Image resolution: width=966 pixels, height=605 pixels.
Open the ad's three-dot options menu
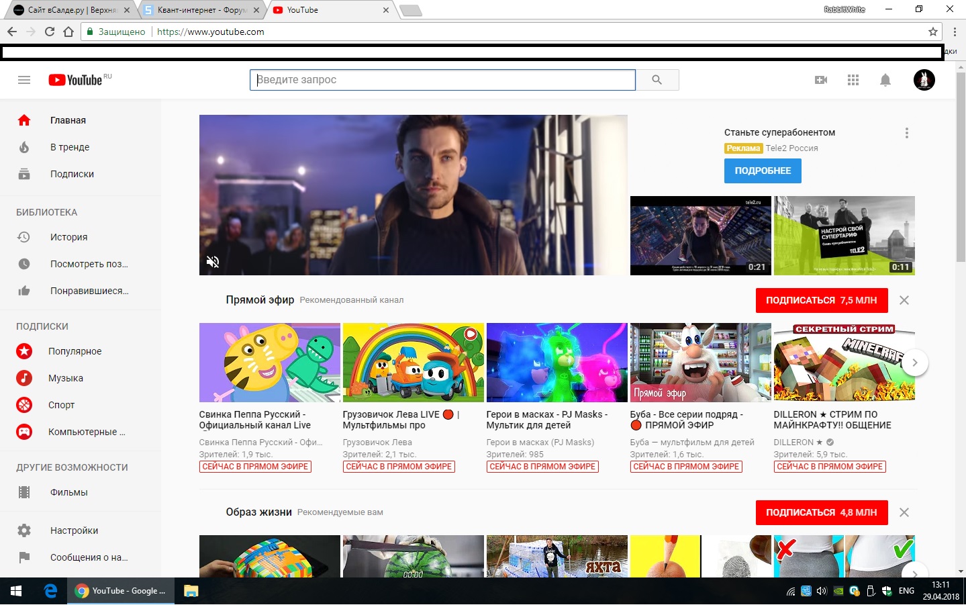(906, 133)
